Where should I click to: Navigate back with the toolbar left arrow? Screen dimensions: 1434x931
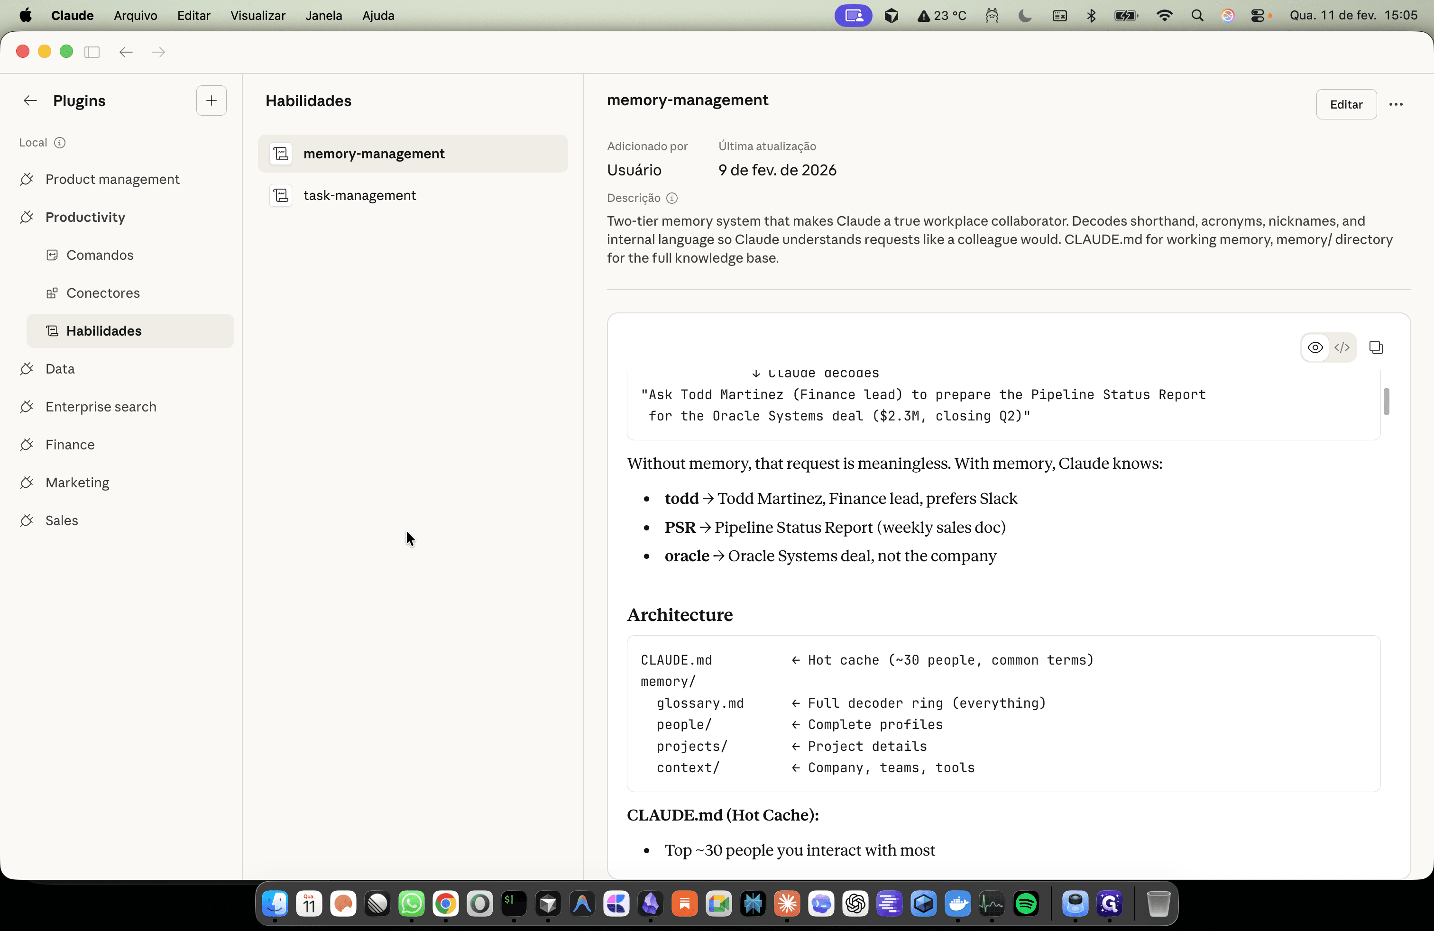(x=126, y=52)
